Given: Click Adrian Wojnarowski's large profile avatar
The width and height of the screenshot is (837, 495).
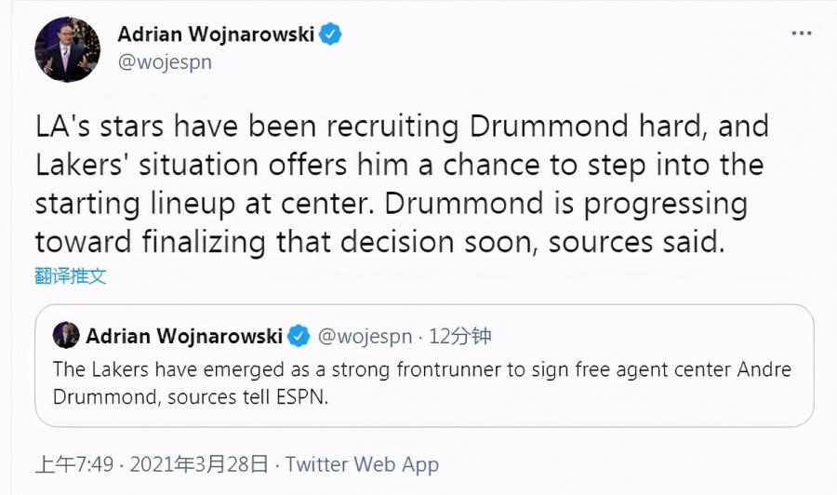Looking at the screenshot, I should (x=65, y=49).
